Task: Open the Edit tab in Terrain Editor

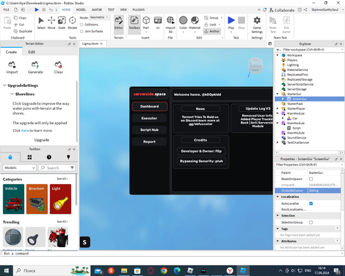Action: tap(32, 52)
